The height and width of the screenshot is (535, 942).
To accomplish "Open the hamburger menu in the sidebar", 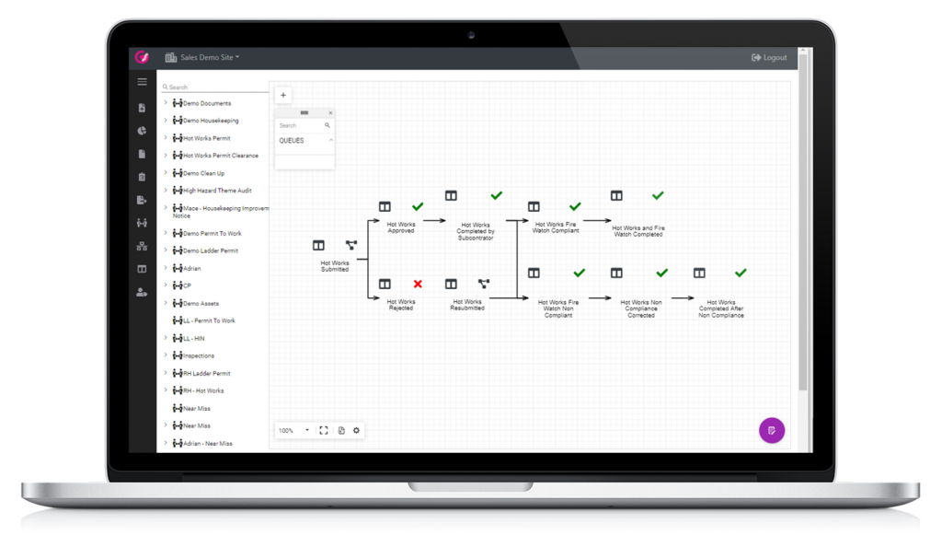I will (x=142, y=82).
